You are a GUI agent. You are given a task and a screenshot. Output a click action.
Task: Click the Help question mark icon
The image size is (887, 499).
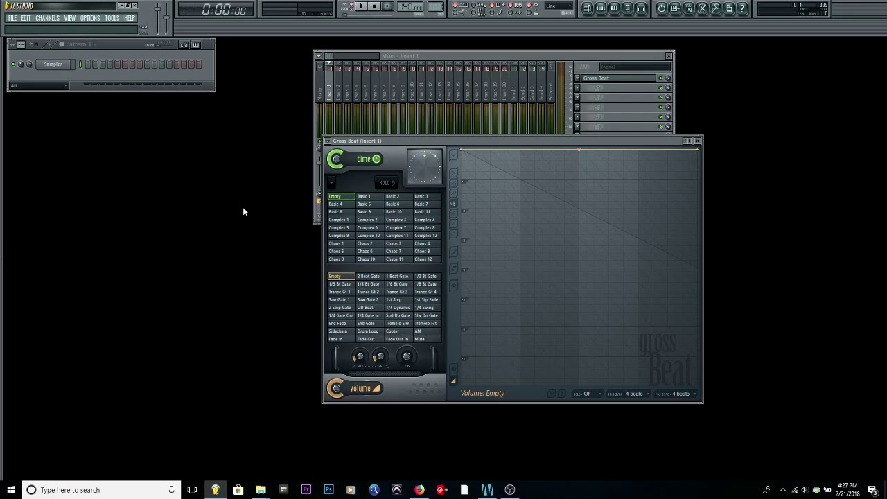(742, 8)
